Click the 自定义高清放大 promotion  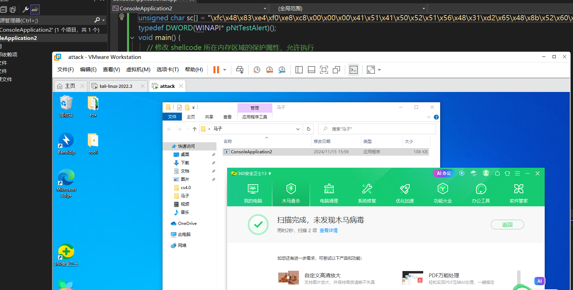click(x=326, y=278)
